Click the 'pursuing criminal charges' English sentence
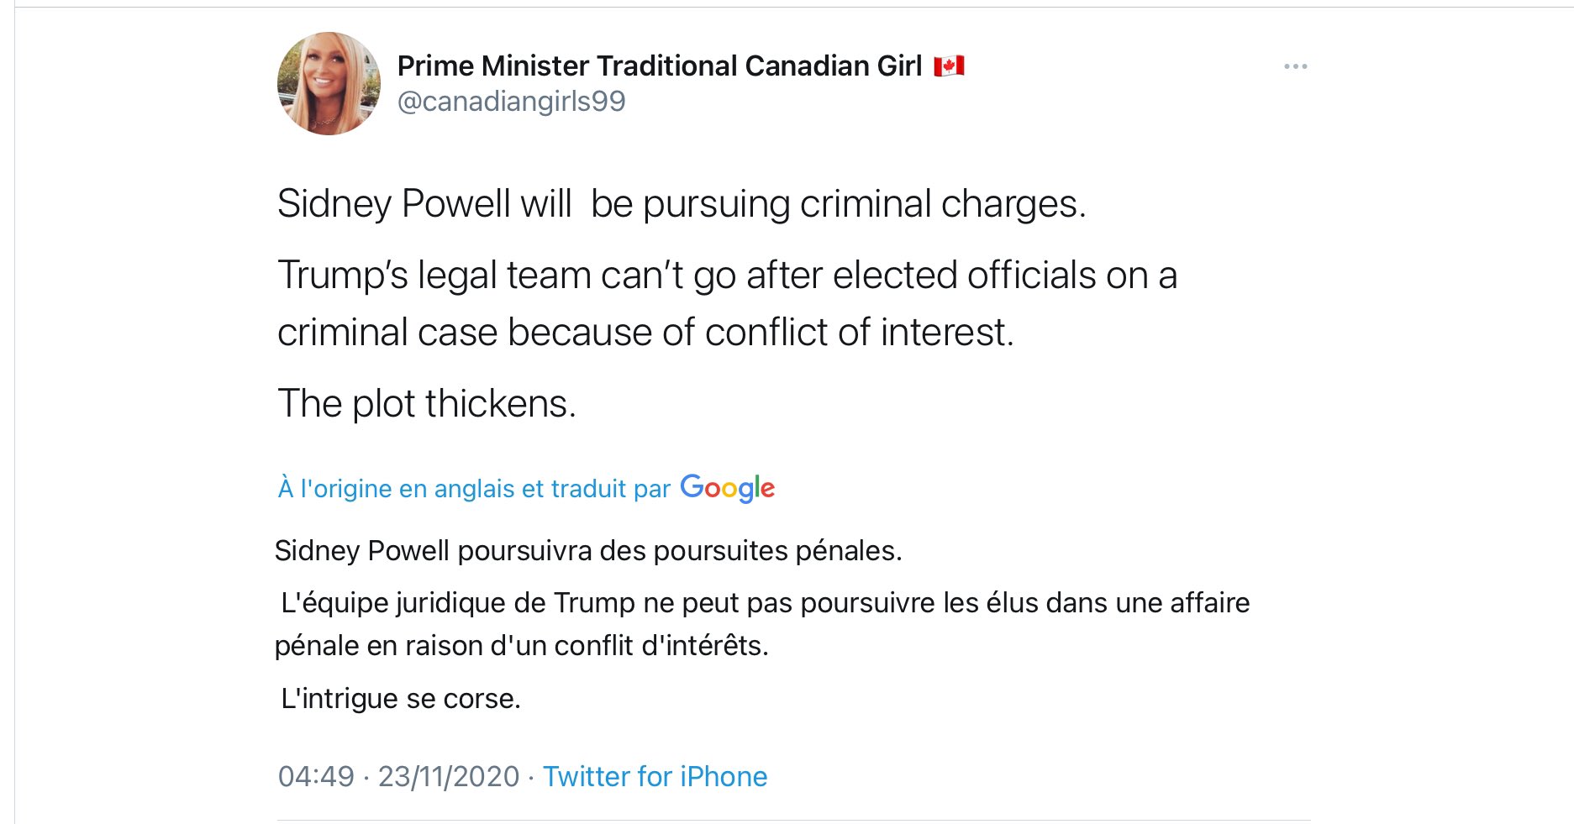The image size is (1574, 824). click(864, 204)
